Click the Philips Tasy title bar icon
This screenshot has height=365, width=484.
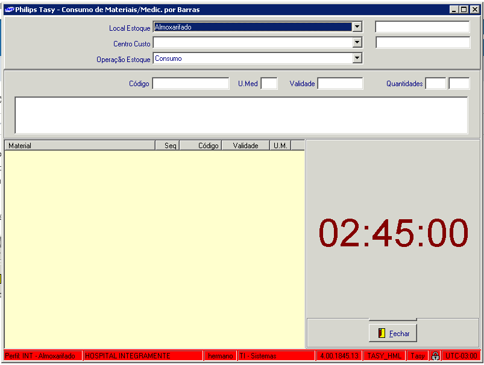point(9,10)
